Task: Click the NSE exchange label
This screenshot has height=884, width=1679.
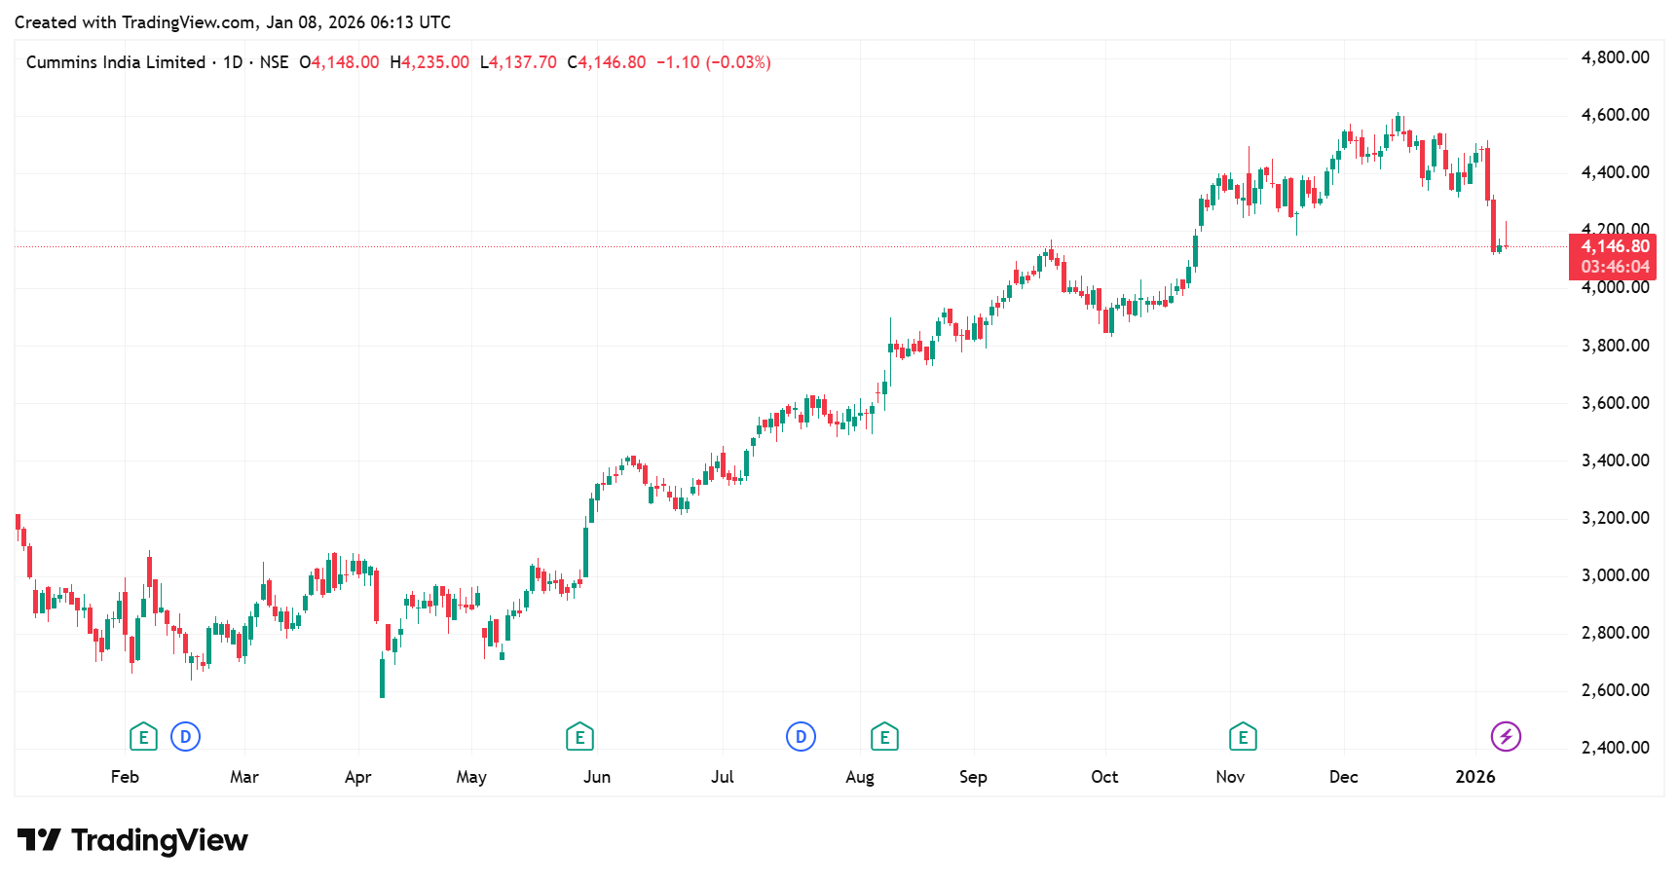Action: pyautogui.click(x=274, y=62)
